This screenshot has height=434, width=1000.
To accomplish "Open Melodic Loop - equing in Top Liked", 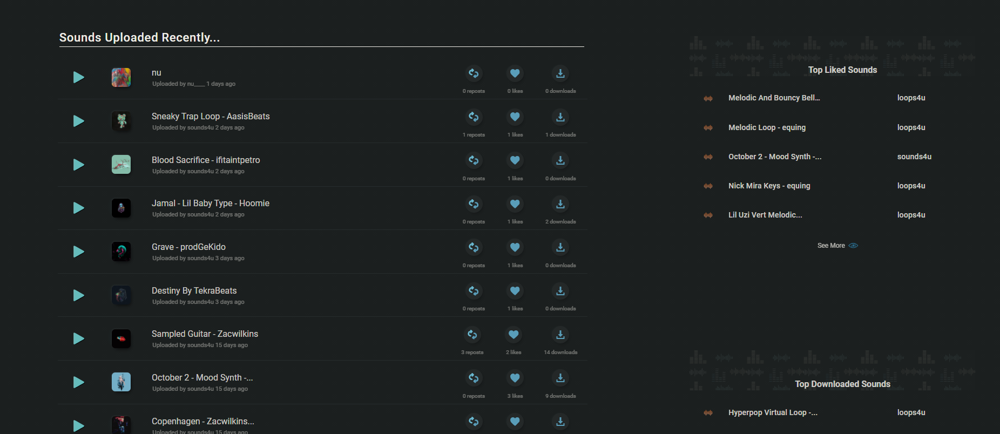I will [x=767, y=127].
